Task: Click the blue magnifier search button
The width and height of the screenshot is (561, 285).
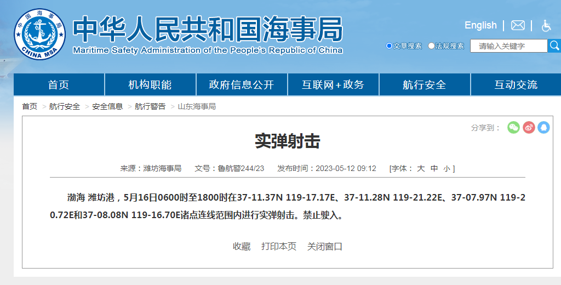Action: click(x=554, y=46)
